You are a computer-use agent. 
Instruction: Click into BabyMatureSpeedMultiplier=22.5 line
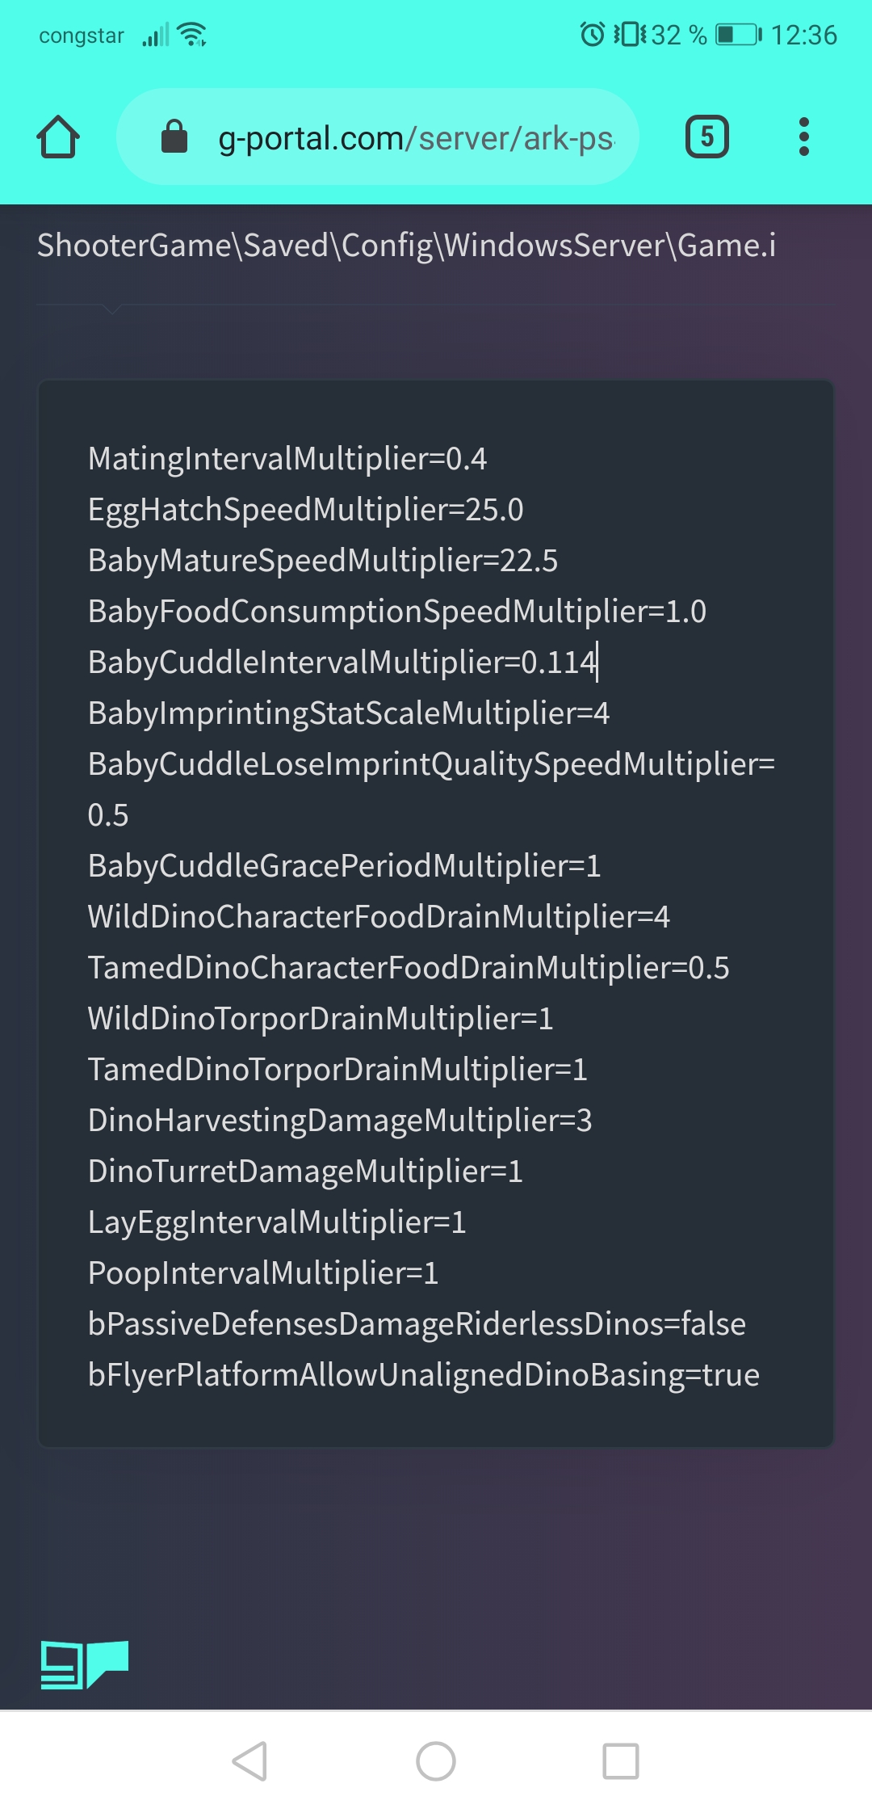[x=323, y=561]
